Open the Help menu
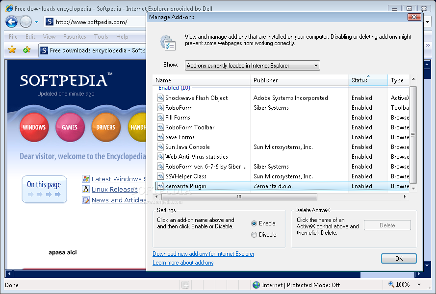 click(122, 37)
